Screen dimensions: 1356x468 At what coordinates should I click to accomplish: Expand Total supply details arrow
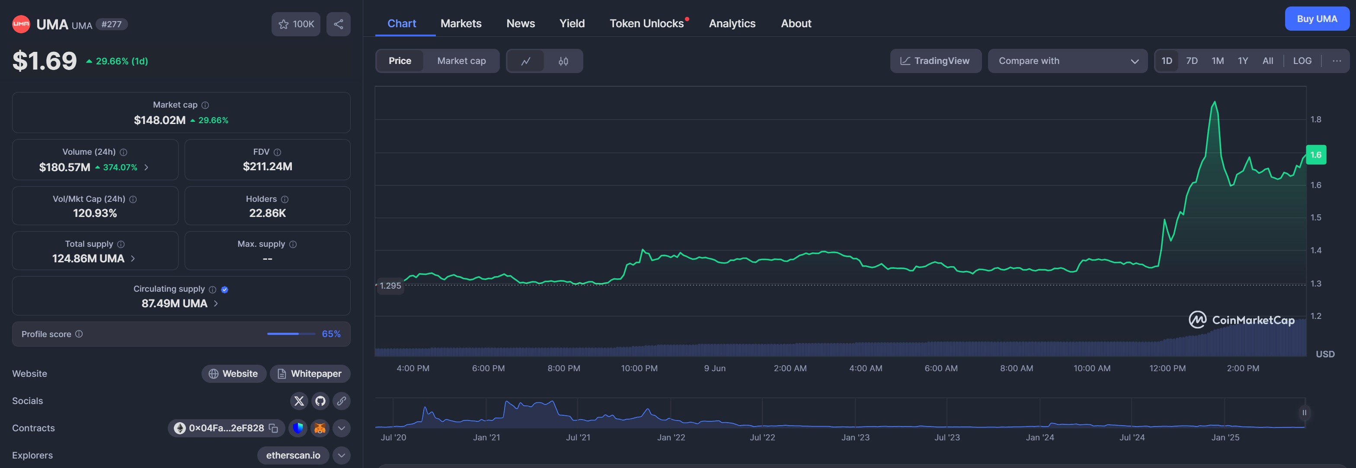pos(133,259)
